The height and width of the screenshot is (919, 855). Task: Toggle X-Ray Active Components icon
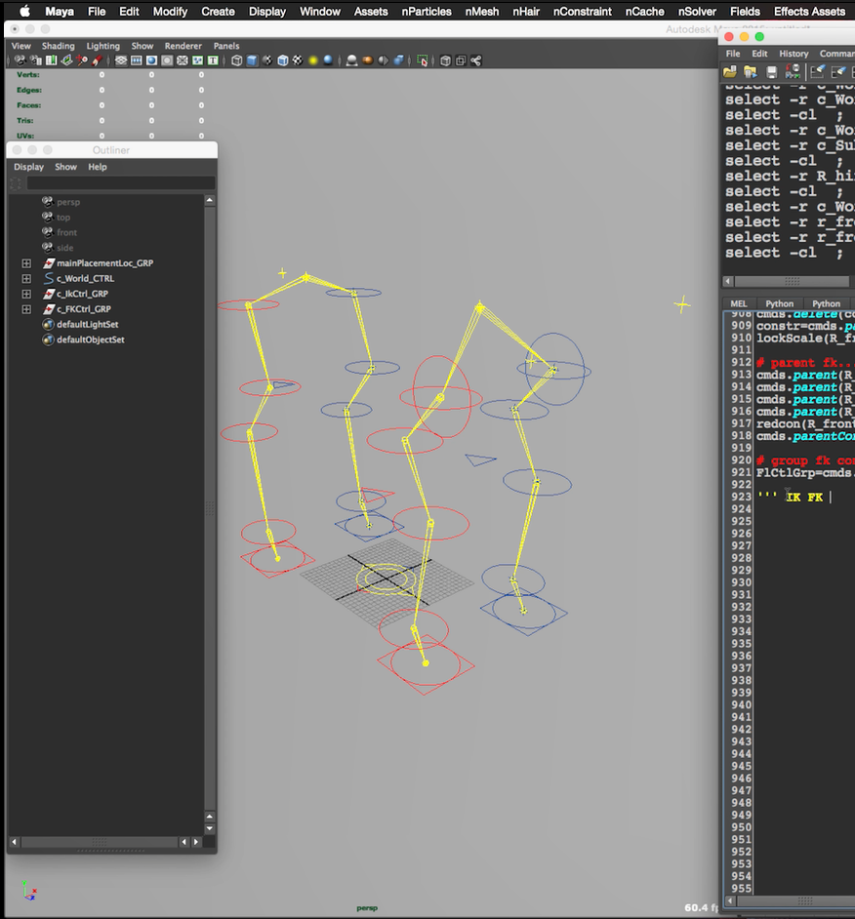461,60
